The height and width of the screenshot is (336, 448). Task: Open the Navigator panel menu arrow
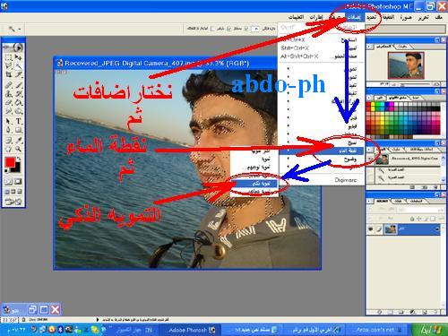coord(369,47)
